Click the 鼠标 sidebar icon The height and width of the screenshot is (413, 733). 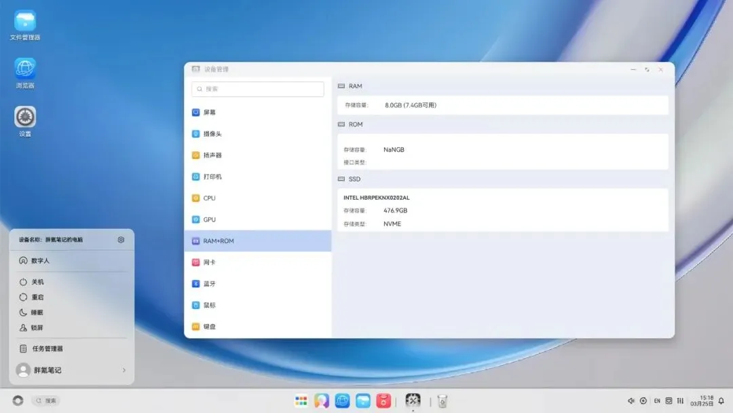(x=196, y=306)
